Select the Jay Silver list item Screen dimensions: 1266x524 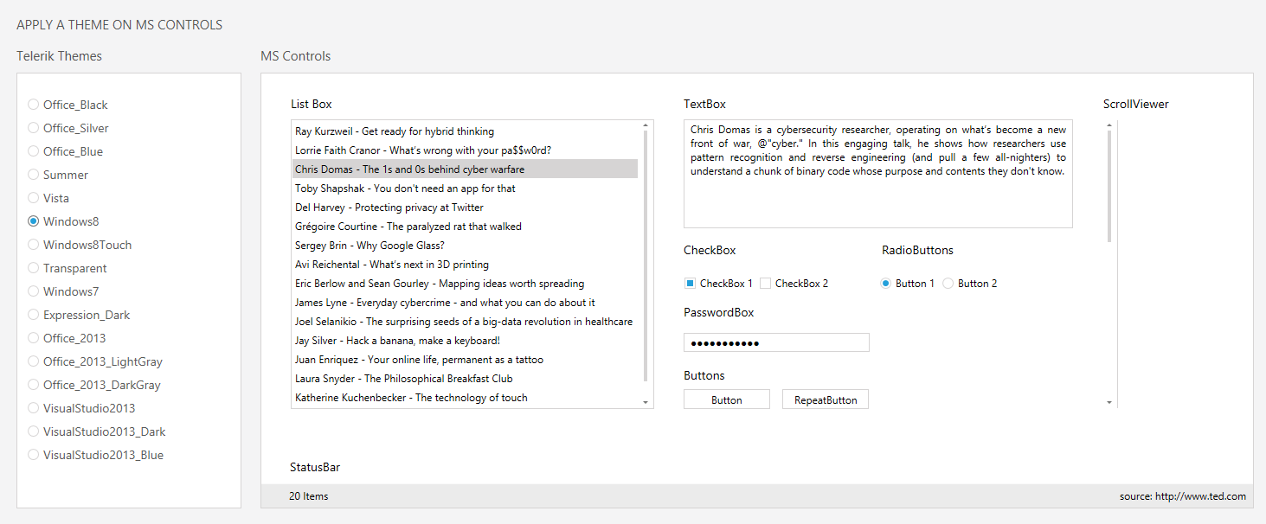point(397,341)
